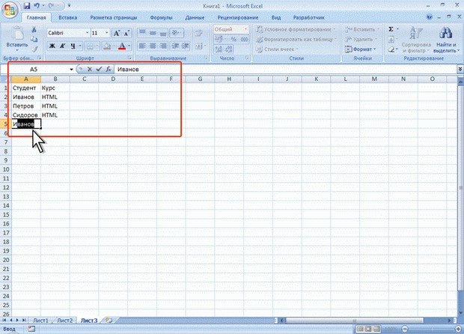Screen dimensions: 464x334
Task: Click Удалить in Ячейки group
Action: click(x=361, y=39)
